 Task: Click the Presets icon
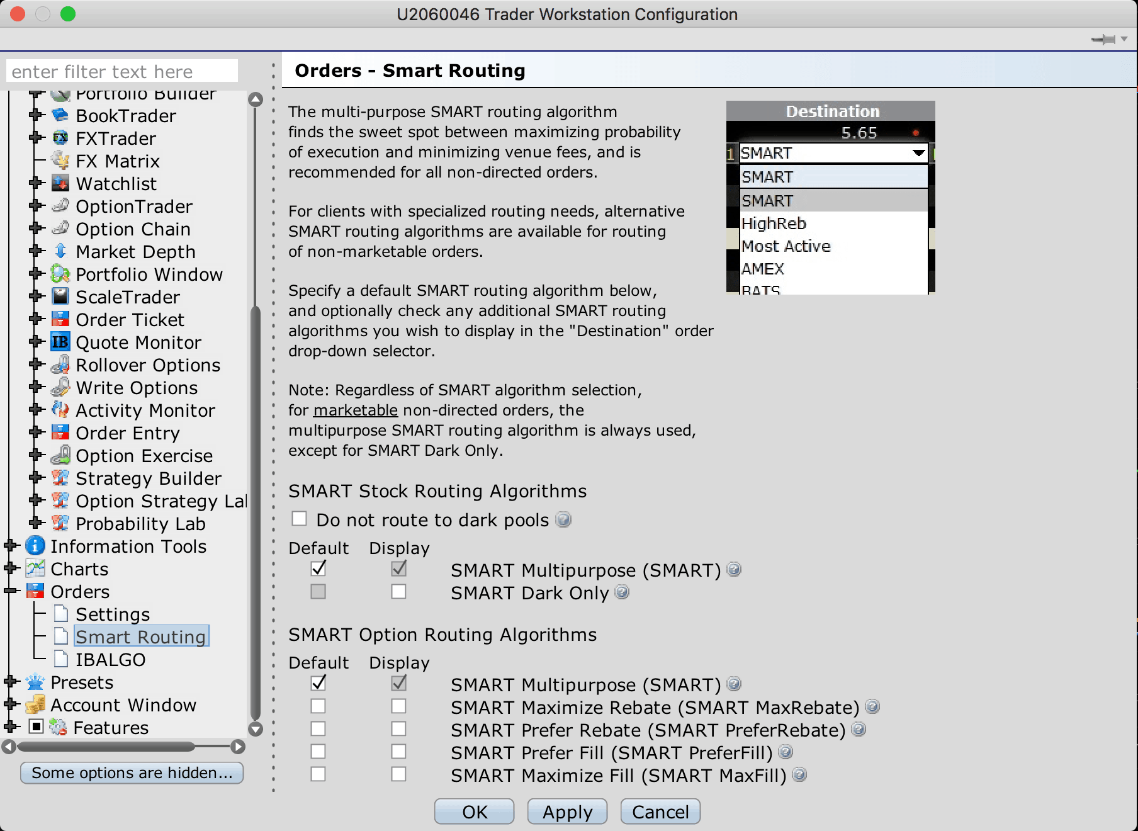(35, 682)
